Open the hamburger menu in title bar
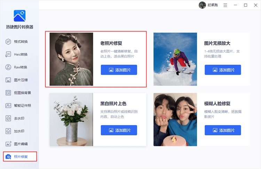 coord(225,5)
